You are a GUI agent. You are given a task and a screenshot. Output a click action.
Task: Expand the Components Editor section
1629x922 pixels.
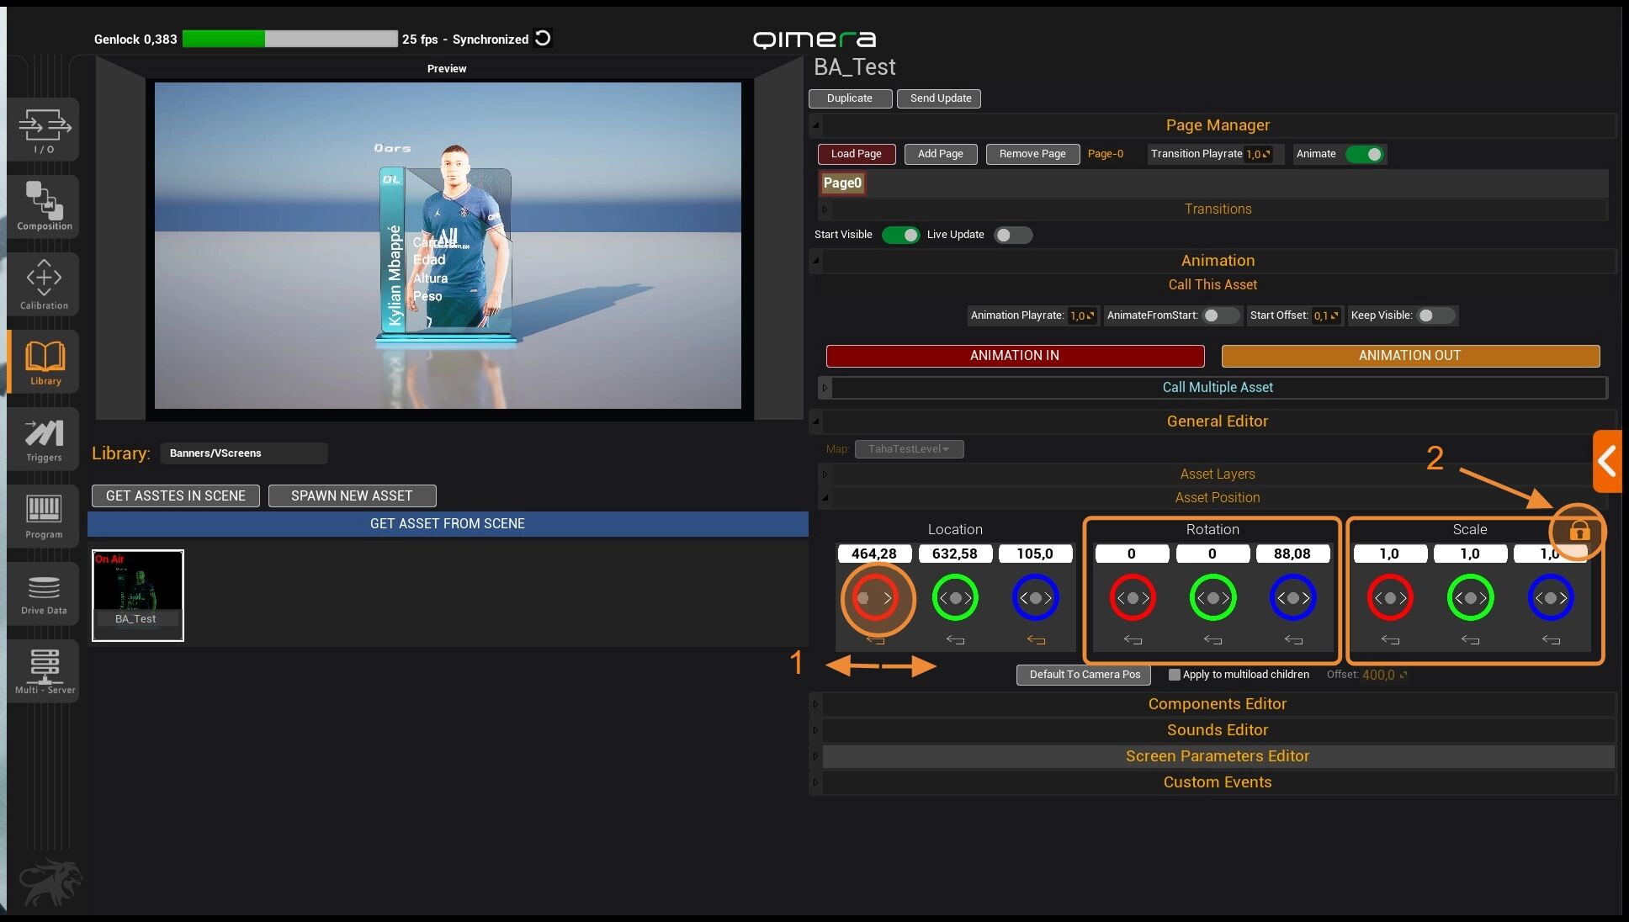1217,704
